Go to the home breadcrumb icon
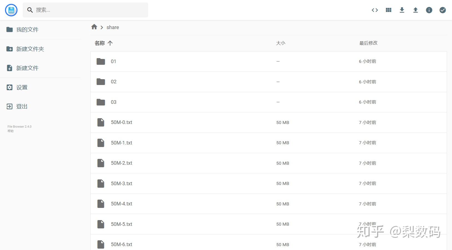This screenshot has width=452, height=250. pyautogui.click(x=94, y=27)
